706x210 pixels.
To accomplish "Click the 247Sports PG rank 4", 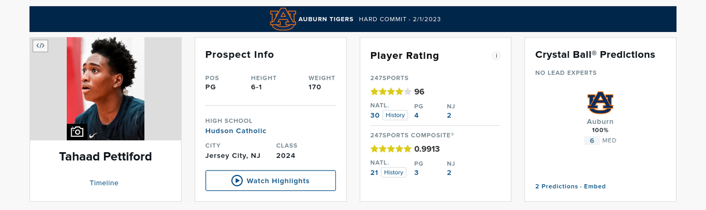I will tap(416, 115).
